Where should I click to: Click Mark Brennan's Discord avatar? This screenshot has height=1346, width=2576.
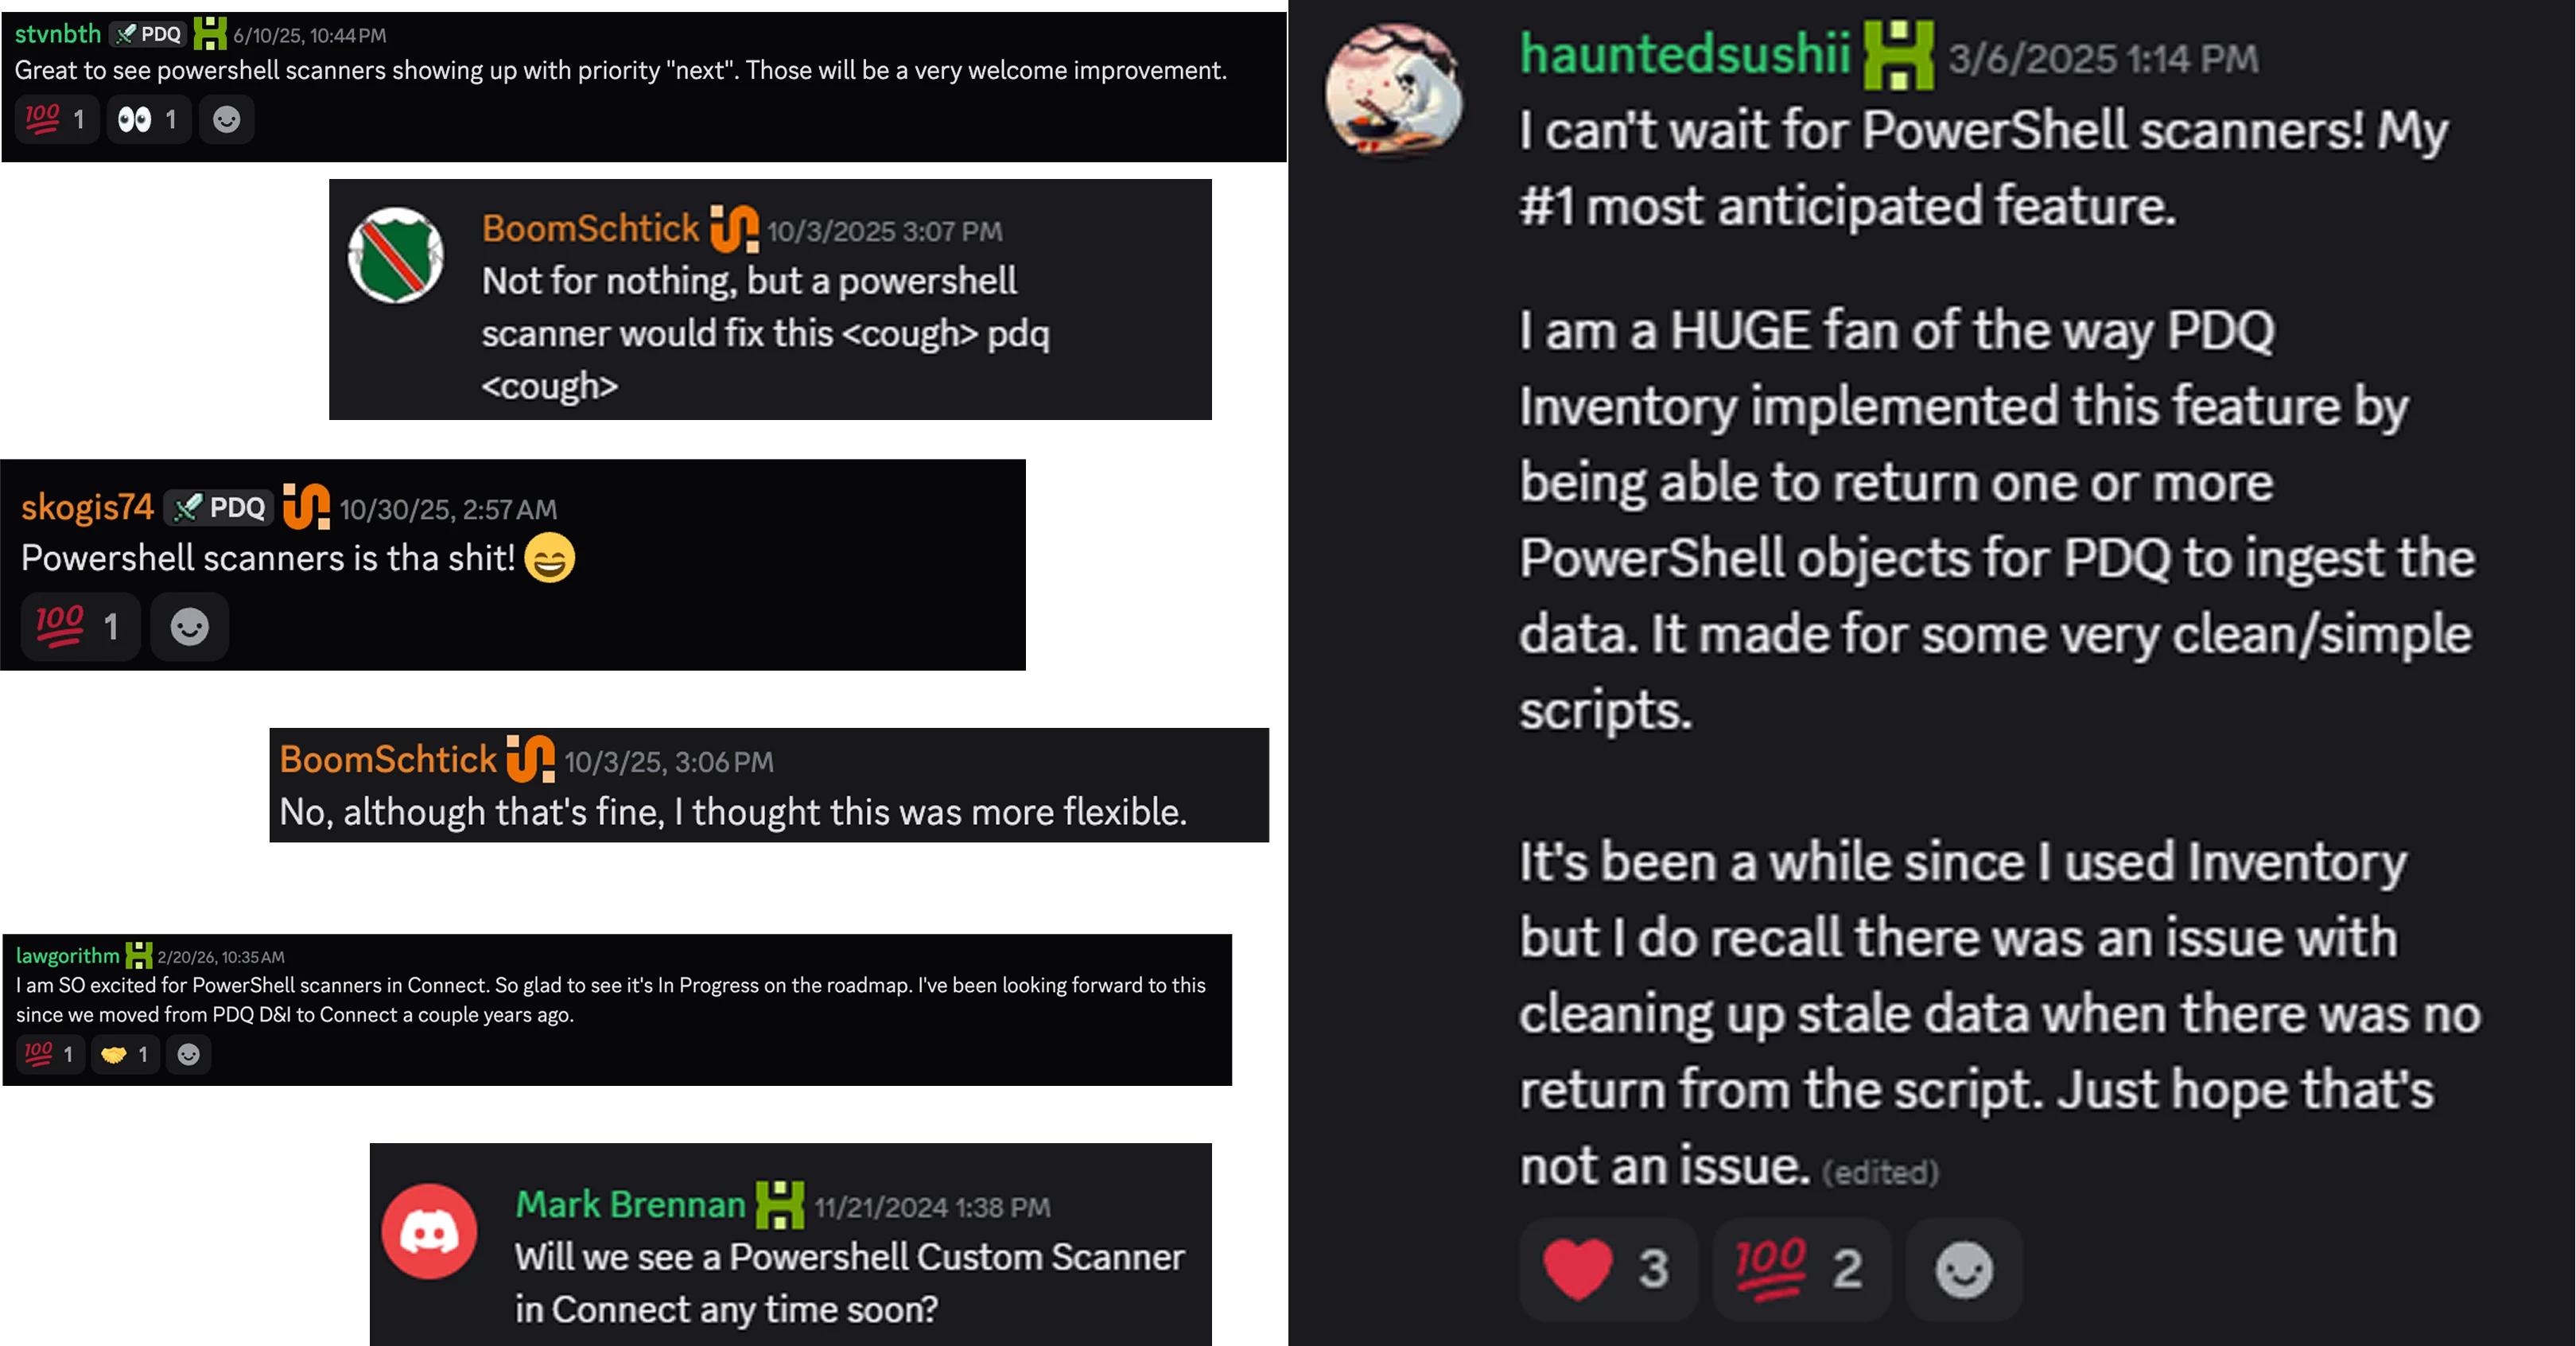[429, 1231]
